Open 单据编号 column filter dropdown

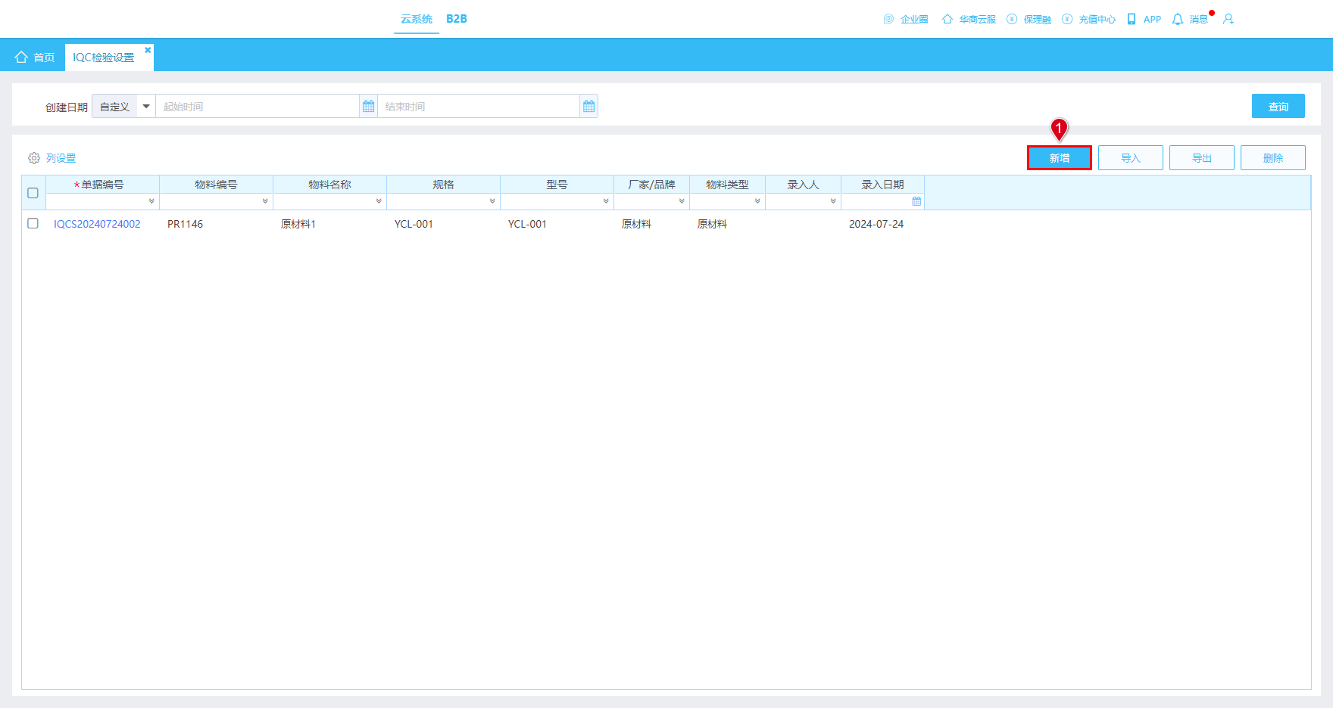coord(151,201)
